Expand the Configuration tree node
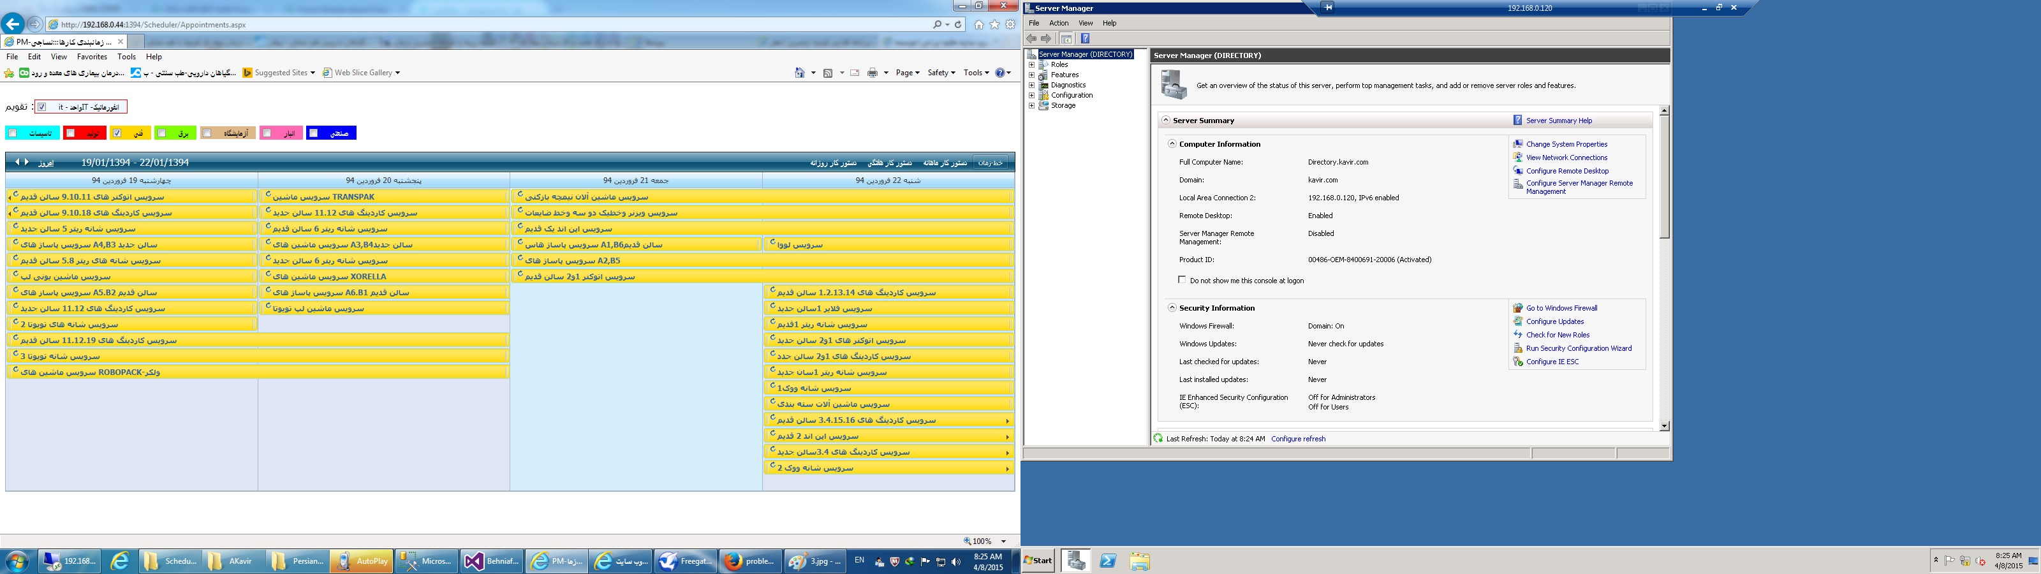 click(1031, 95)
